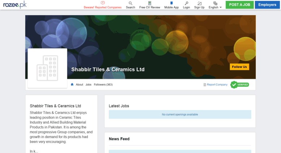Open the Employers section
281x153 pixels.
coord(267,5)
